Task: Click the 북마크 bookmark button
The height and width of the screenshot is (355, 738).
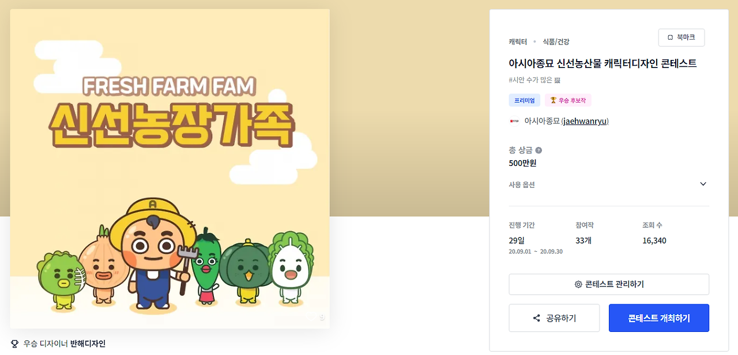Action: click(681, 37)
